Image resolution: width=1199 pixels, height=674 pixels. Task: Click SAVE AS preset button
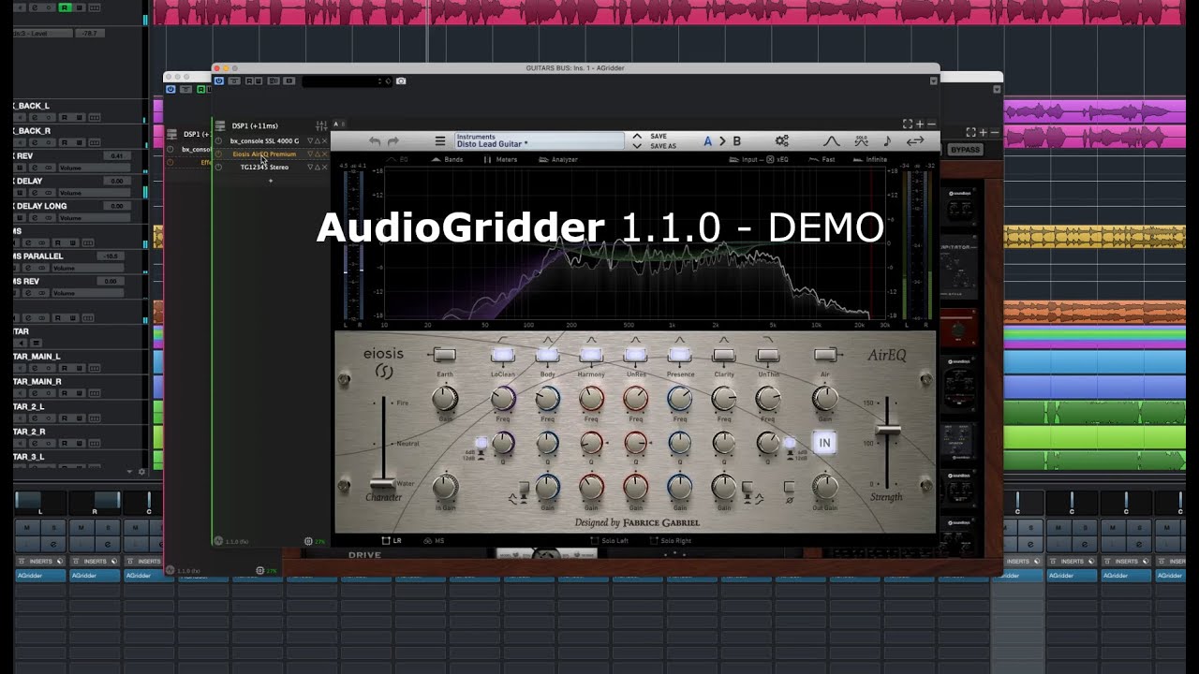click(x=662, y=146)
